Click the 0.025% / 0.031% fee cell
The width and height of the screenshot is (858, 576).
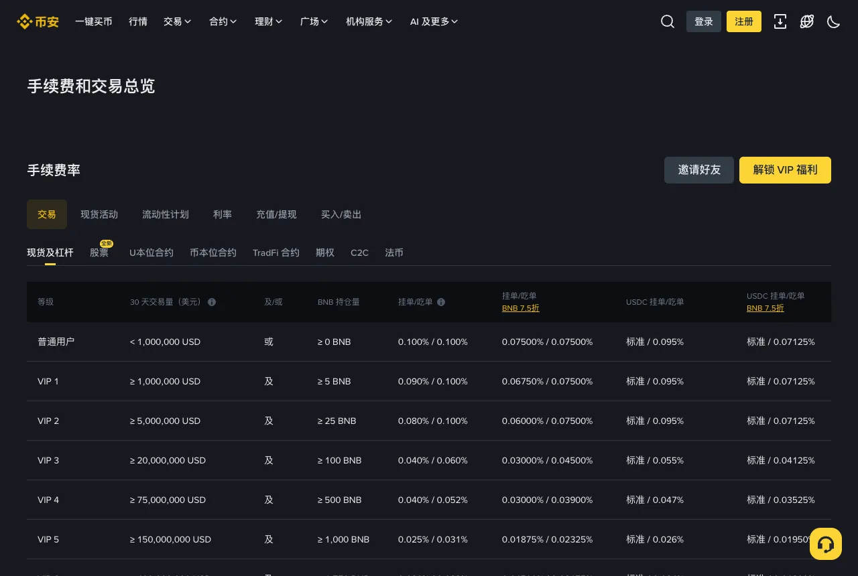pyautogui.click(x=433, y=539)
